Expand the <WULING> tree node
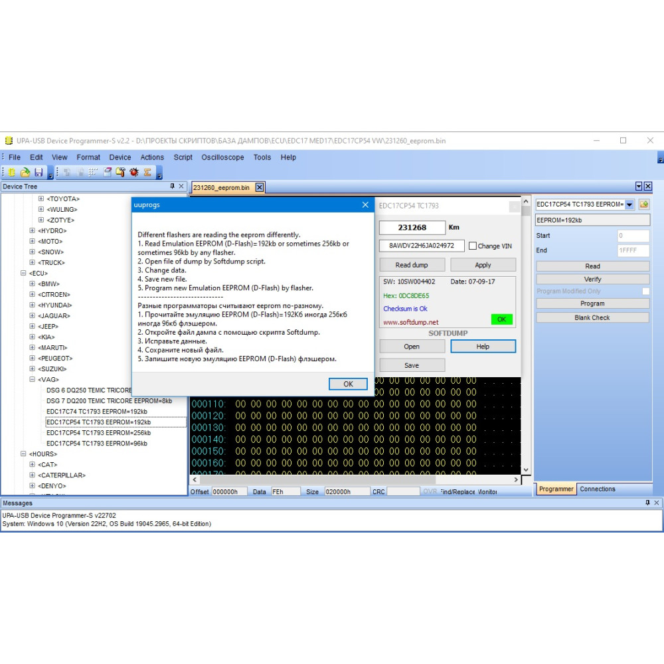Screen dimensions: 664x664 click(41, 209)
